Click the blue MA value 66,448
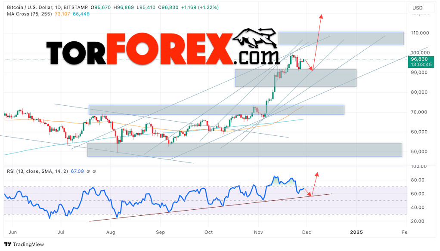 pyautogui.click(x=81, y=14)
